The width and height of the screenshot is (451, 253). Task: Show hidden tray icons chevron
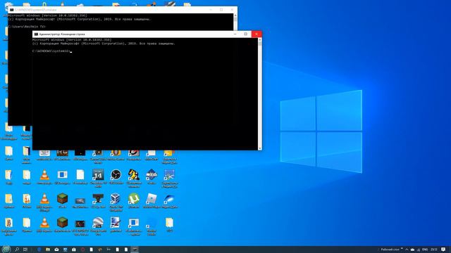(407, 249)
